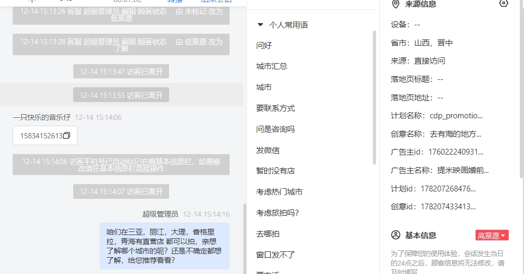The width and height of the screenshot is (524, 274).
Task: Click the 由 低意愿 改为 了解 status notice
Action: 121,44
